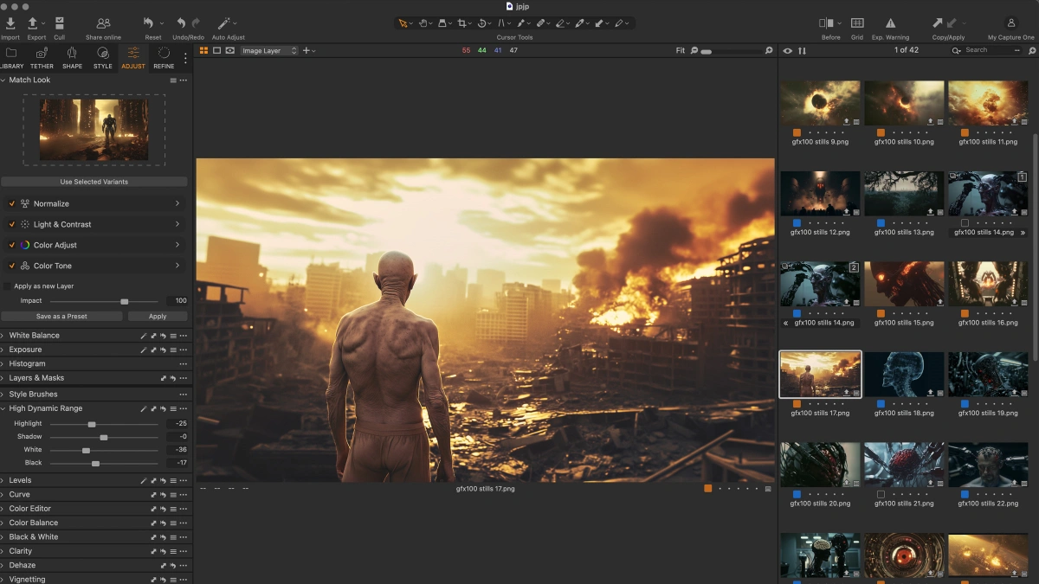This screenshot has height=584, width=1039.
Task: Open the Tether tool tab
Action: pos(42,58)
